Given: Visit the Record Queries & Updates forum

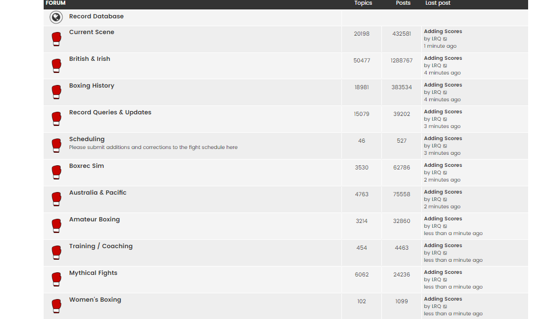Looking at the screenshot, I should pos(110,112).
